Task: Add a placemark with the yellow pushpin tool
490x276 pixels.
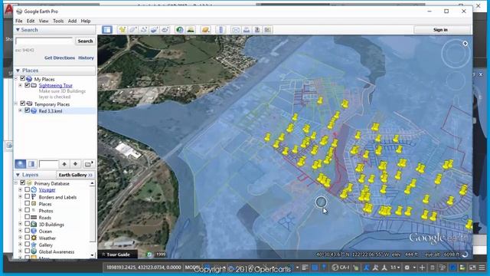Action: [x=122, y=30]
